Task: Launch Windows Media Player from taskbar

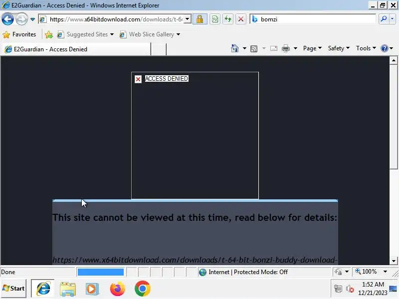Action: click(92, 289)
